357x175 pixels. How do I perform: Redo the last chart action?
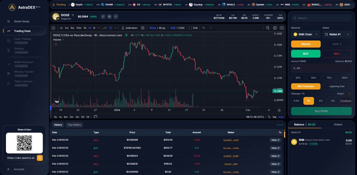click(x=211, y=28)
